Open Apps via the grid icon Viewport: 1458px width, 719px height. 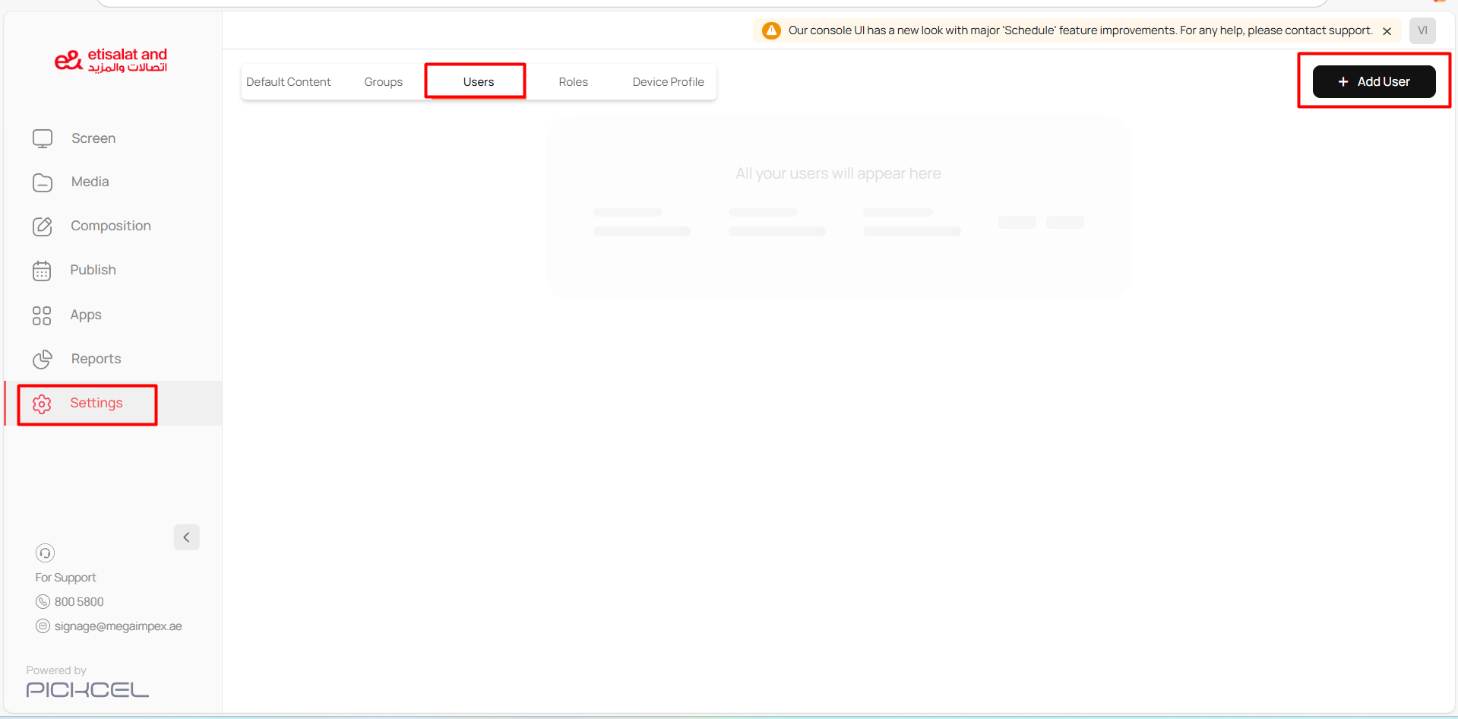tap(42, 315)
